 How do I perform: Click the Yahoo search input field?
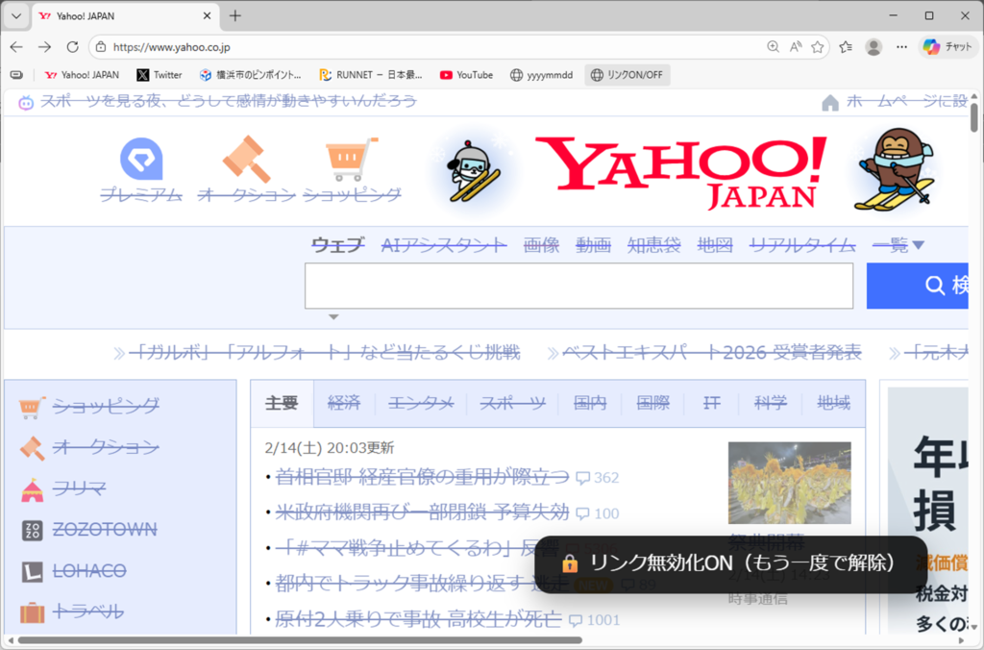578,286
